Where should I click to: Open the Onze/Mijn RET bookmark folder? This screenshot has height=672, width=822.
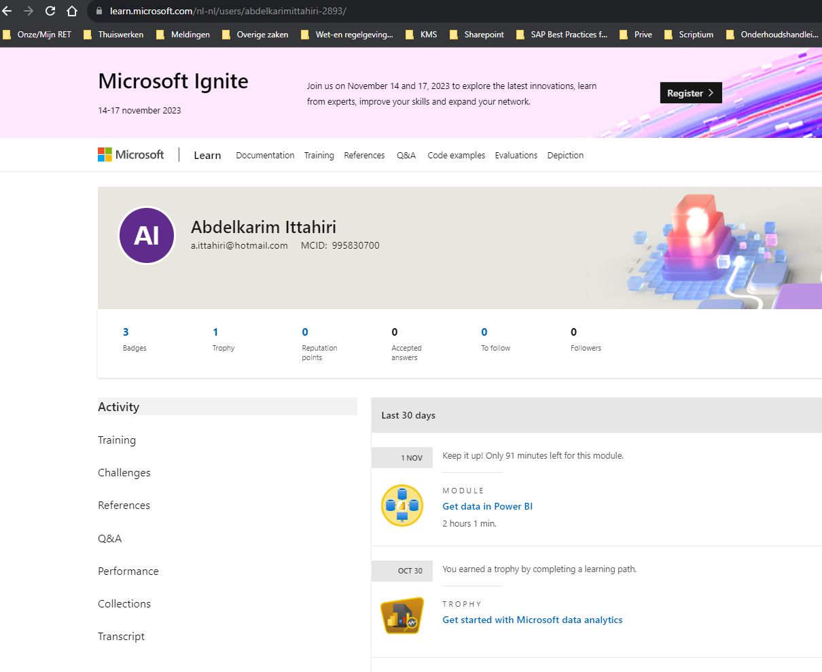pos(37,35)
